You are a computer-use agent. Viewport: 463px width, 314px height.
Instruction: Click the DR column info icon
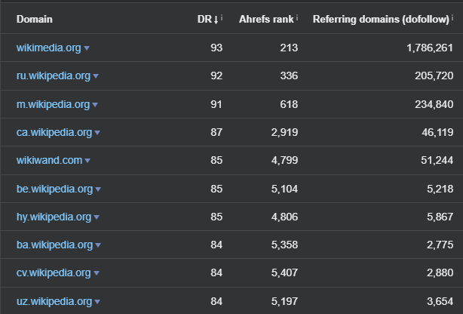click(222, 15)
